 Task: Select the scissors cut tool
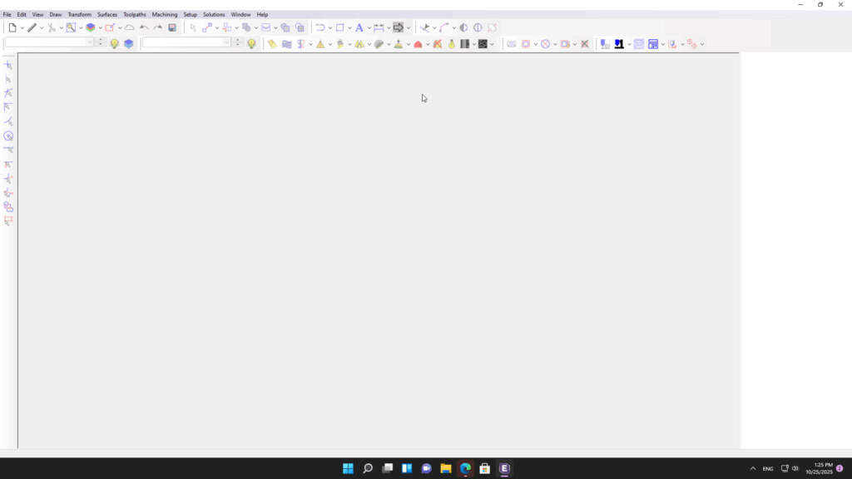(51, 27)
